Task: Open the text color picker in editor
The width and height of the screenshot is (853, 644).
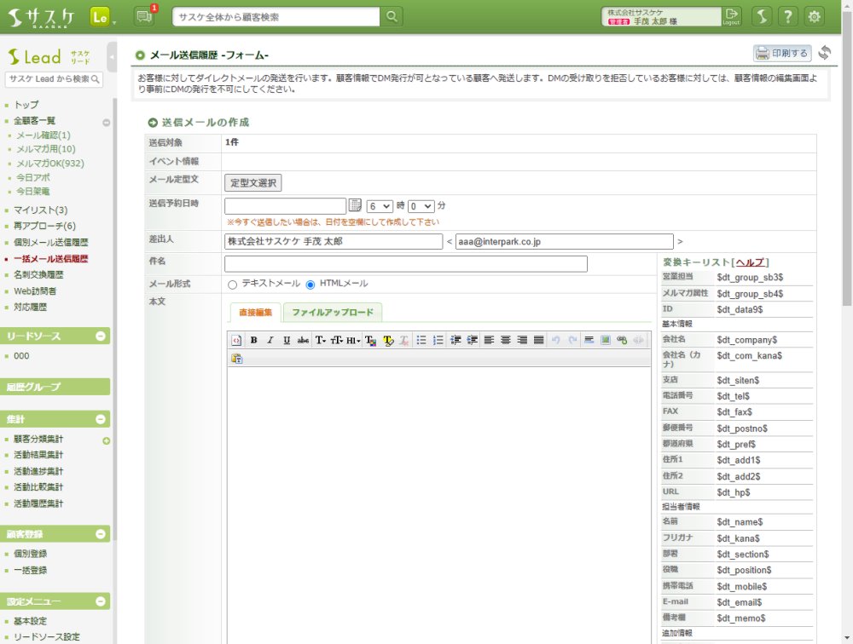Action: 370,340
